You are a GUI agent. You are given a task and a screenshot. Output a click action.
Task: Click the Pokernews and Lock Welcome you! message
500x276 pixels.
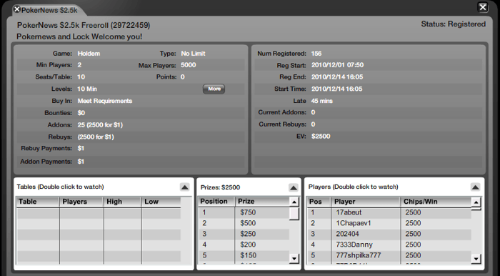pyautogui.click(x=79, y=36)
